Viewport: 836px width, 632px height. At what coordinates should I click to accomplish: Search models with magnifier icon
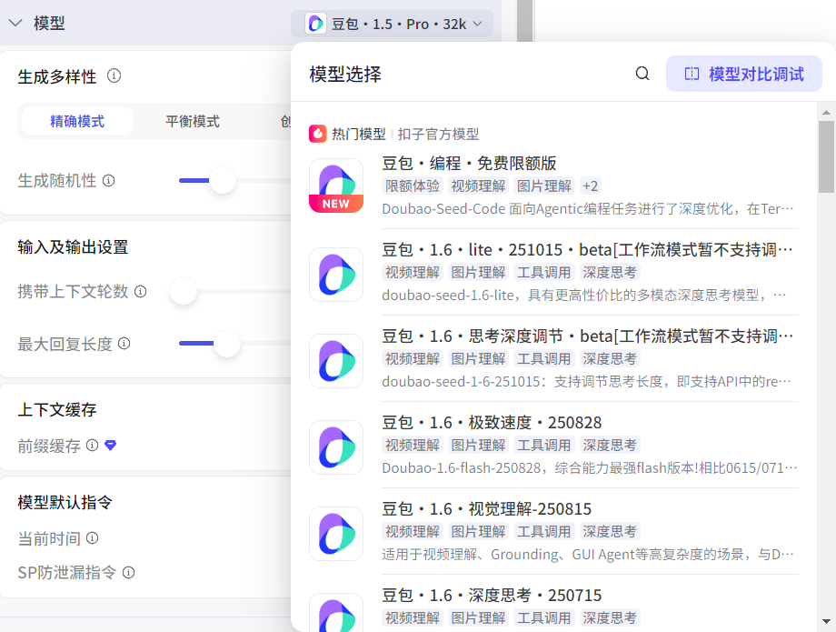(x=642, y=74)
